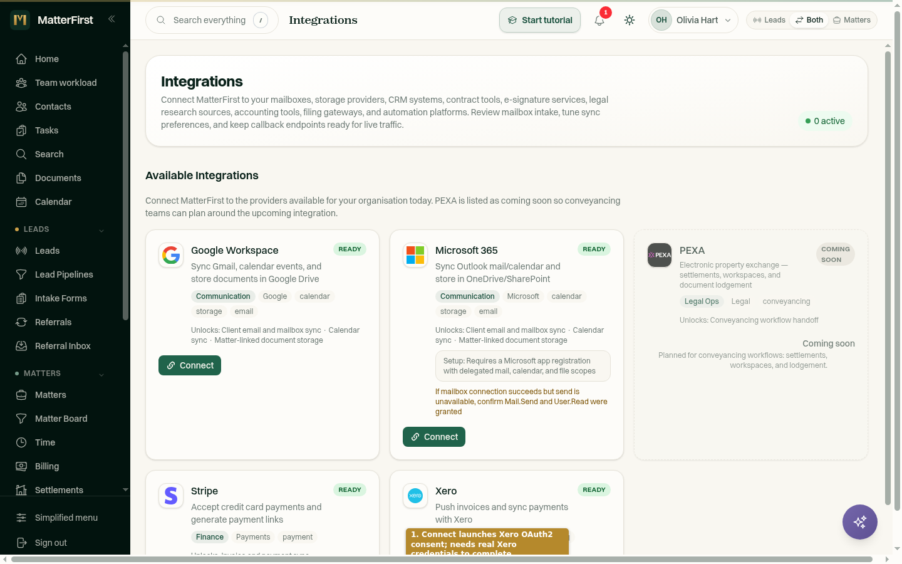Click the Documents sidebar icon
The height and width of the screenshot is (564, 902).
[21, 178]
